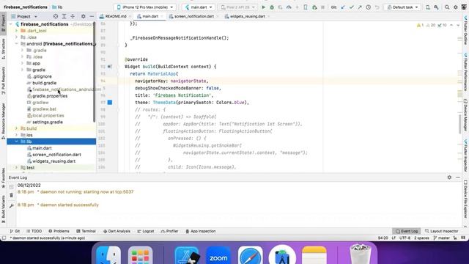Open the Terminal tool window tab
469x264 pixels.
86,231
